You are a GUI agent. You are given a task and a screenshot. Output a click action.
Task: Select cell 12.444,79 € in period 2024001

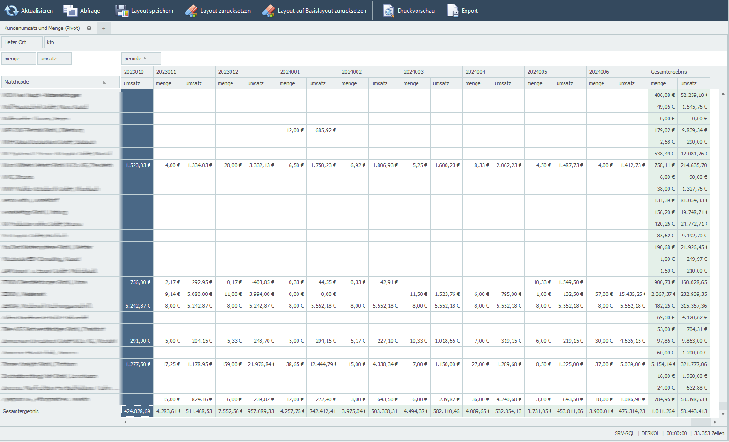[x=323, y=364]
